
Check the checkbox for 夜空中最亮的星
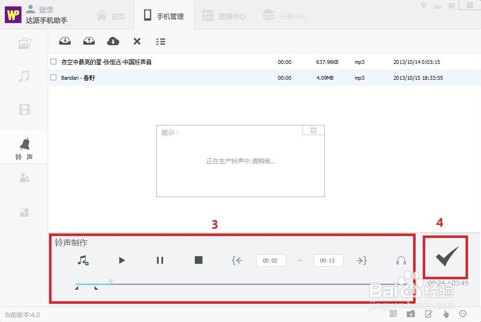point(53,62)
